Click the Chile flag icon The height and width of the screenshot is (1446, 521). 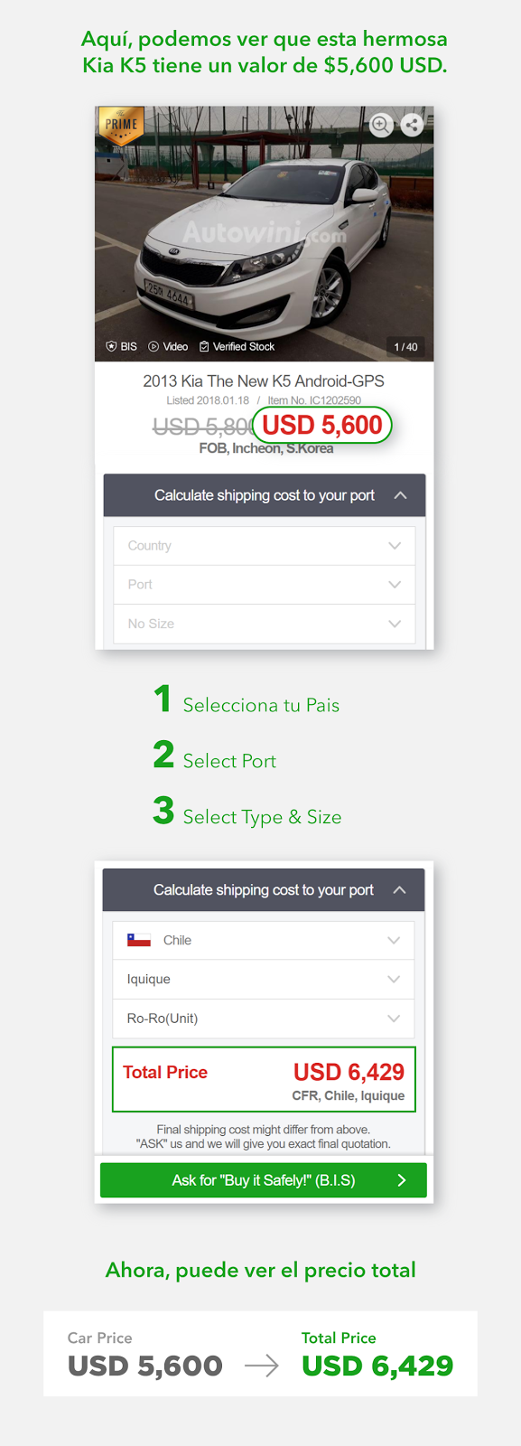pyautogui.click(x=139, y=940)
